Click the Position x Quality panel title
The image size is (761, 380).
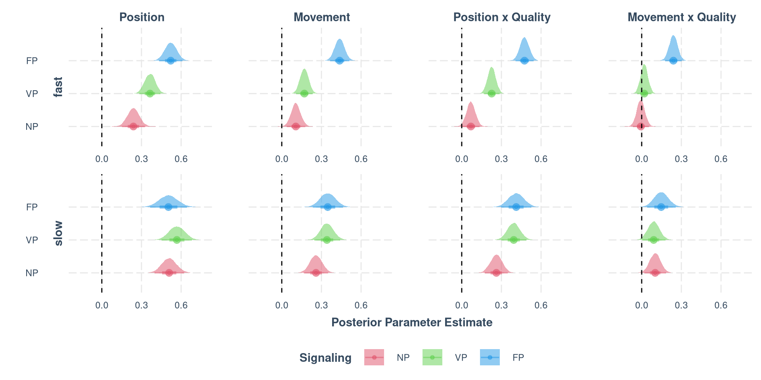coord(501,17)
